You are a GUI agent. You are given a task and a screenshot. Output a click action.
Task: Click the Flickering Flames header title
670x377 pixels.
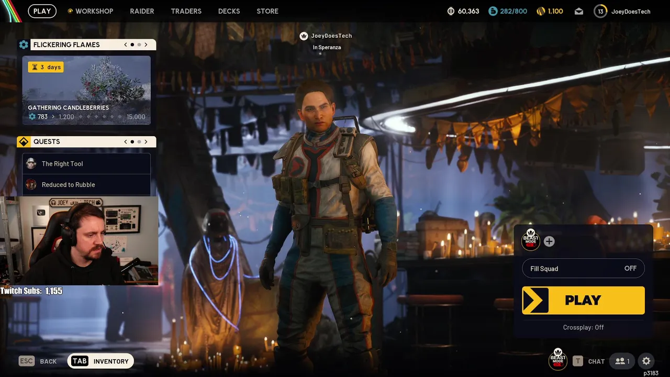tap(66, 45)
